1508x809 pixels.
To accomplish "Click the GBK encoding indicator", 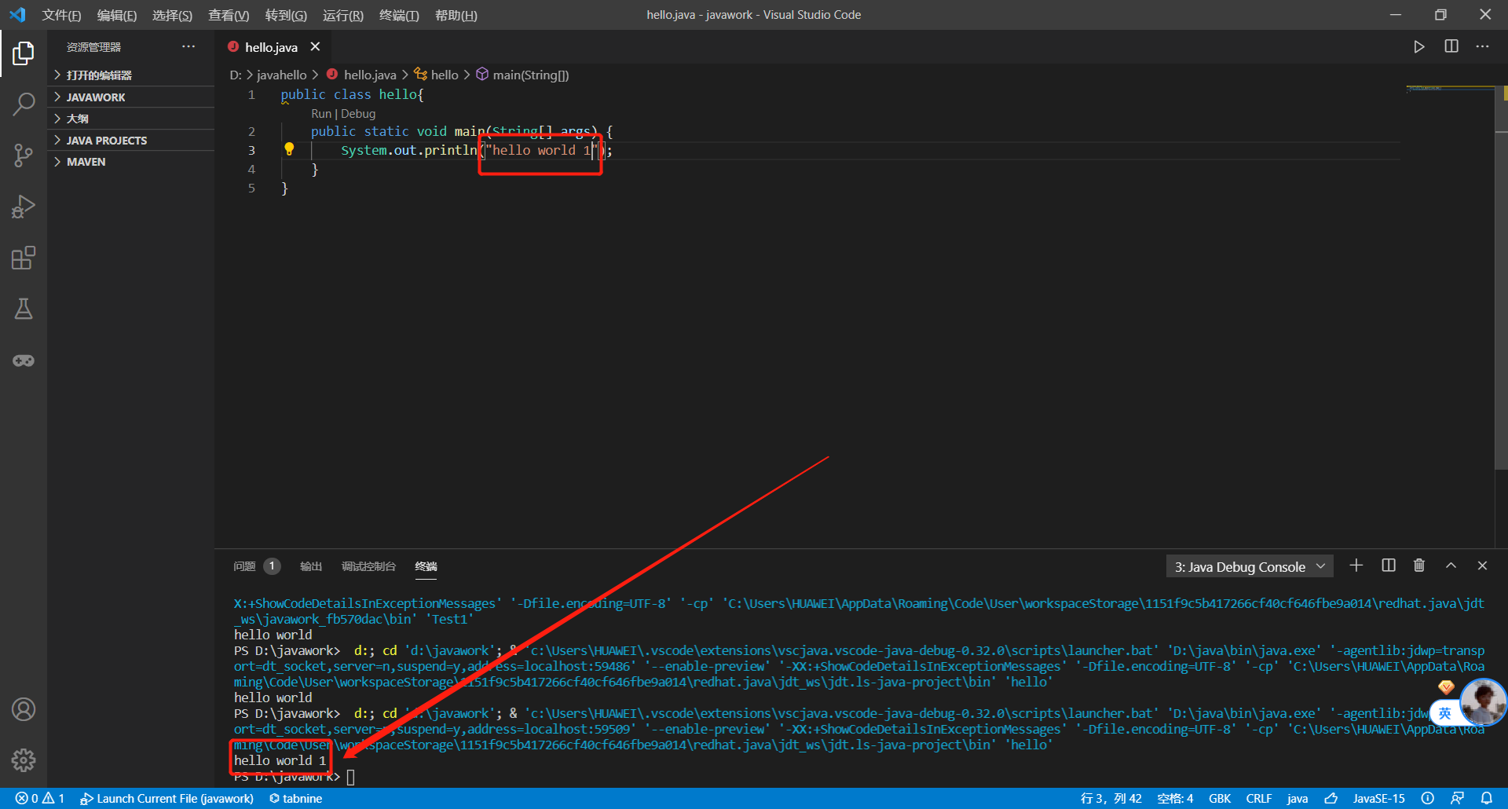I will [x=1220, y=798].
